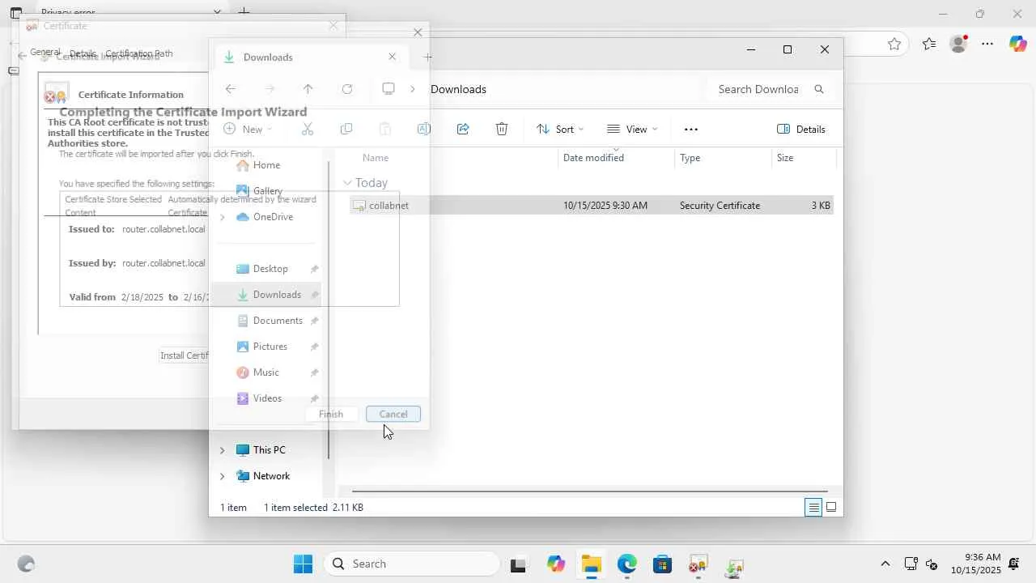1036x583 pixels.
Task: Expand the Network tree node
Action: [x=223, y=476]
